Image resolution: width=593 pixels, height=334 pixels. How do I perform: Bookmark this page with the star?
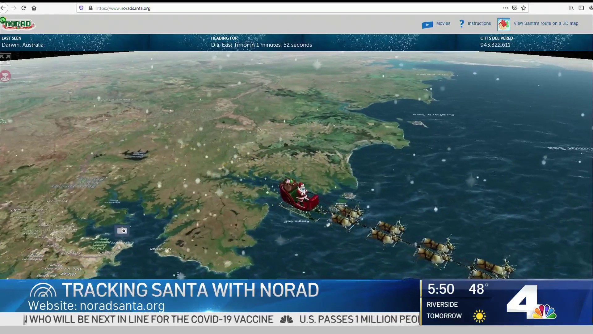point(524,8)
